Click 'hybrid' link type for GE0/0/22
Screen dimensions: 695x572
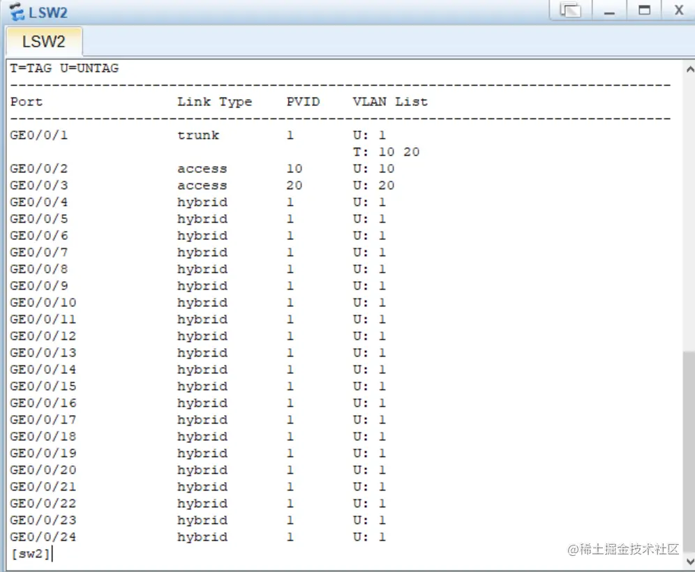pos(202,504)
